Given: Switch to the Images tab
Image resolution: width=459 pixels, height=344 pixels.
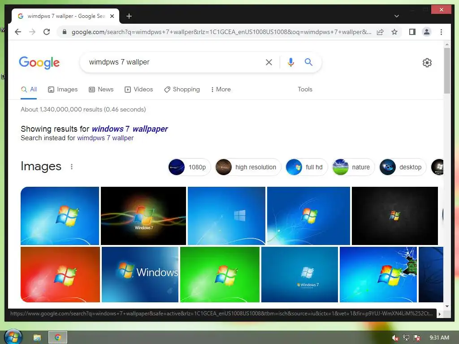Looking at the screenshot, I should pyautogui.click(x=63, y=90).
